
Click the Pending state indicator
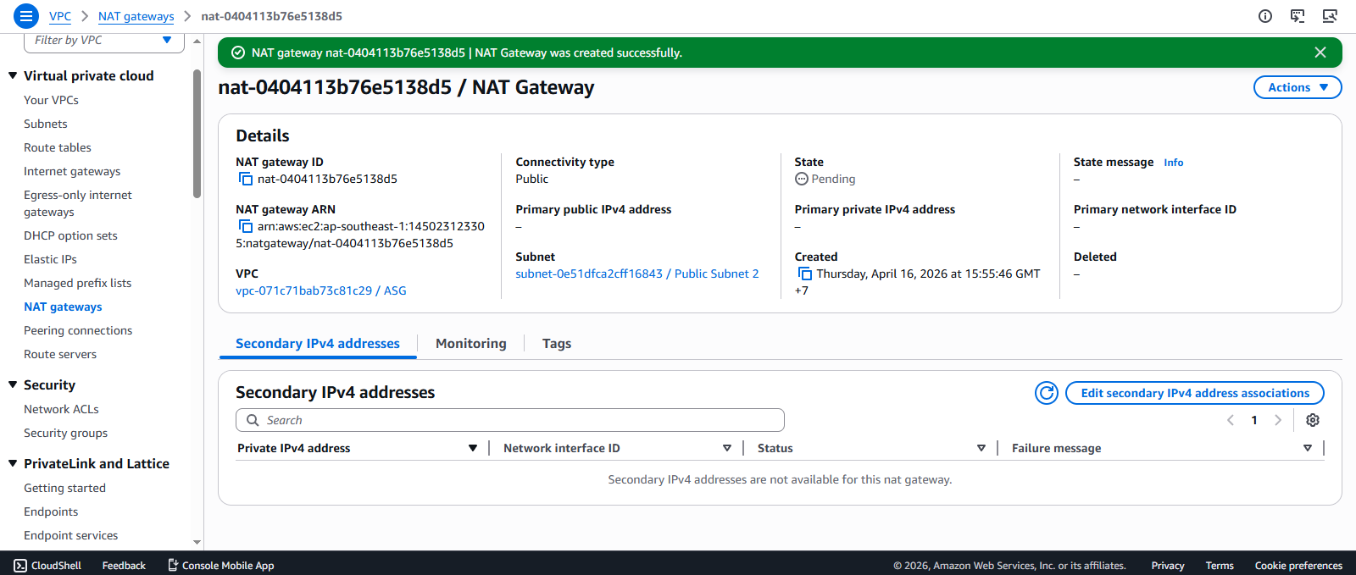[x=825, y=179]
